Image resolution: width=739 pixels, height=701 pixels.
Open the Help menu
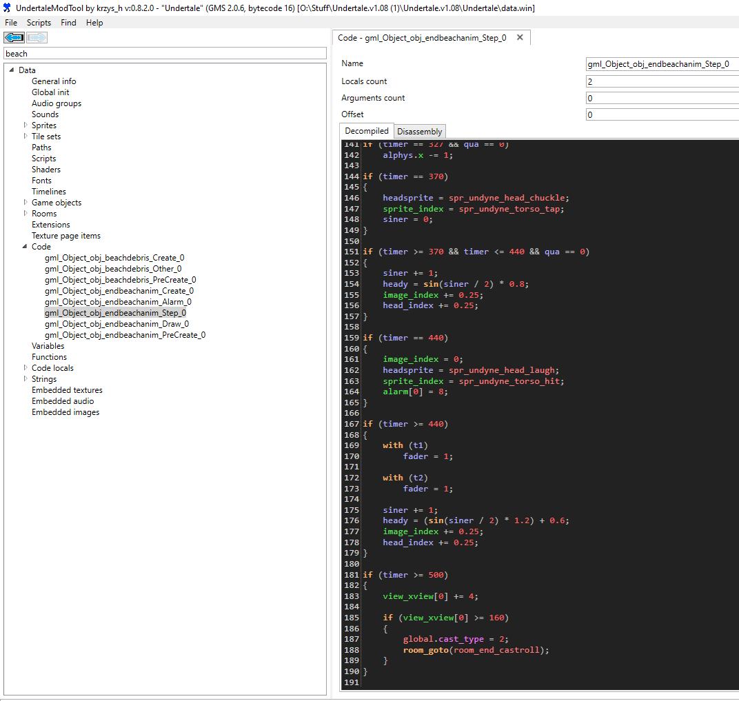click(x=94, y=23)
